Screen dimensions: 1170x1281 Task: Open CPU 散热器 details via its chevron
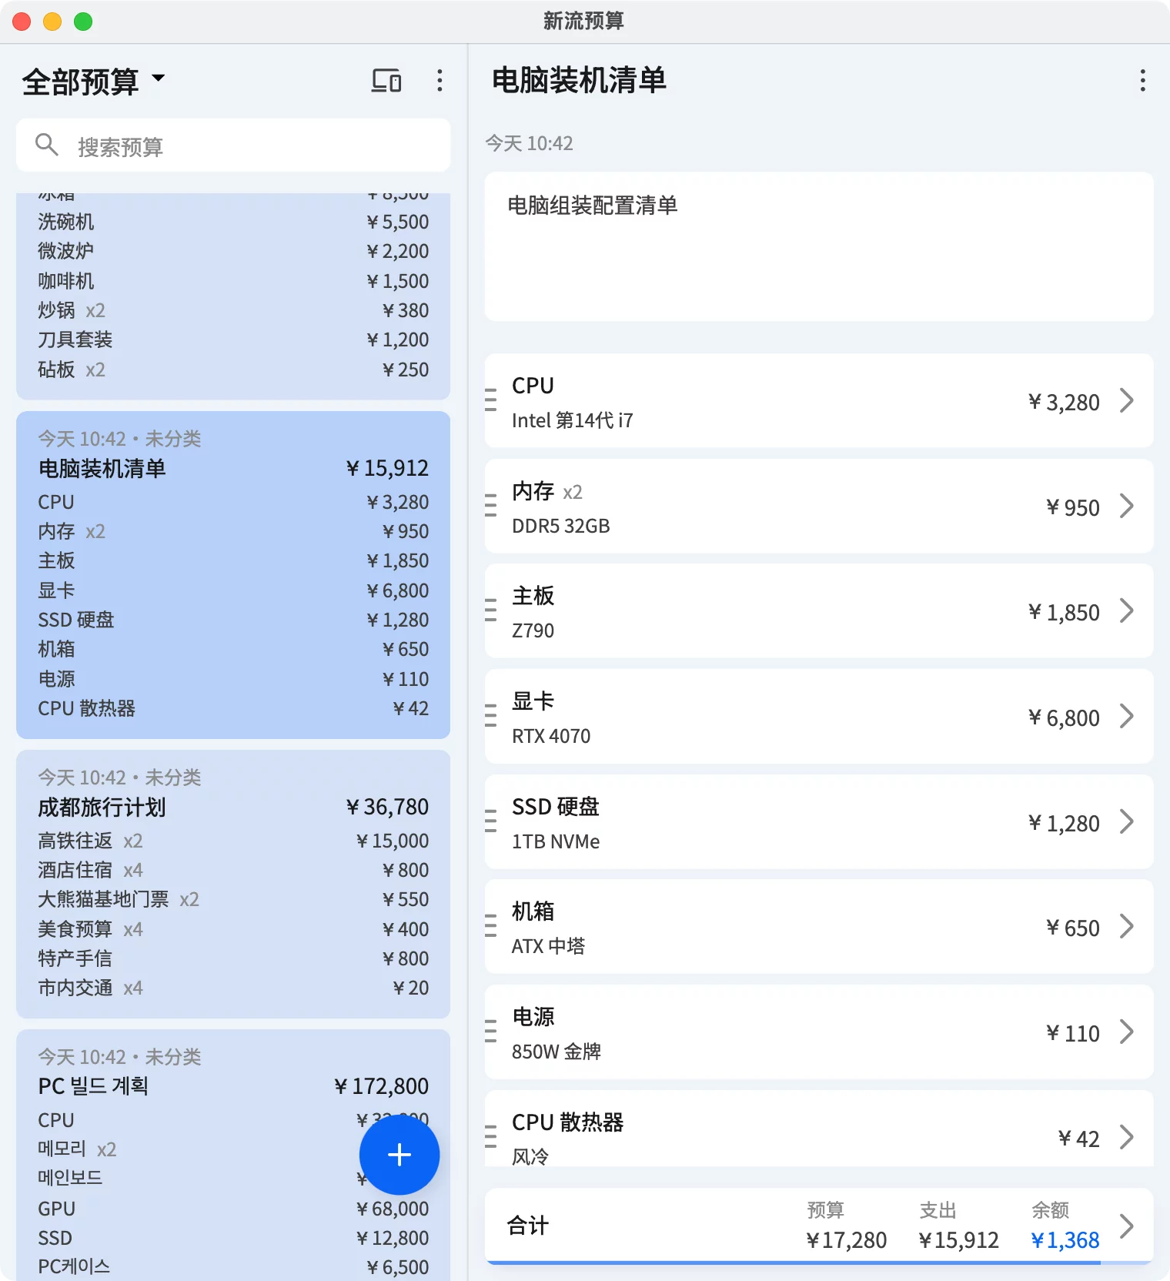[x=1127, y=1137]
